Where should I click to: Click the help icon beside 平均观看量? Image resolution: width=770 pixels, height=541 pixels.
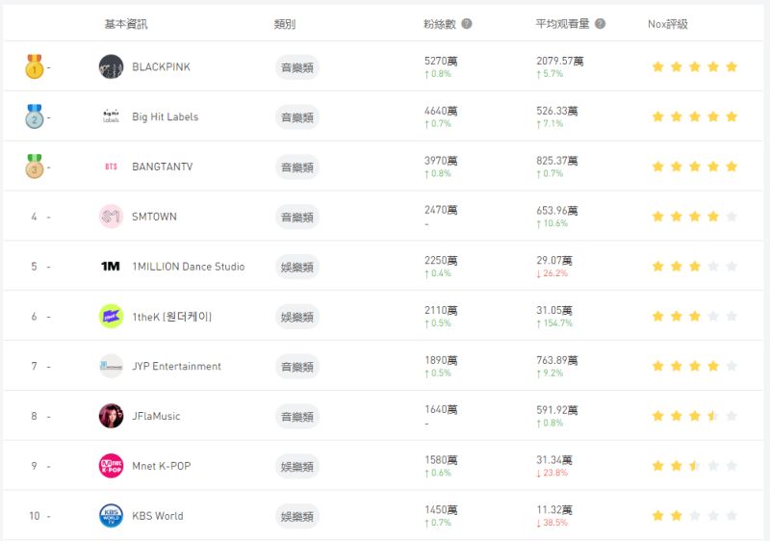600,23
